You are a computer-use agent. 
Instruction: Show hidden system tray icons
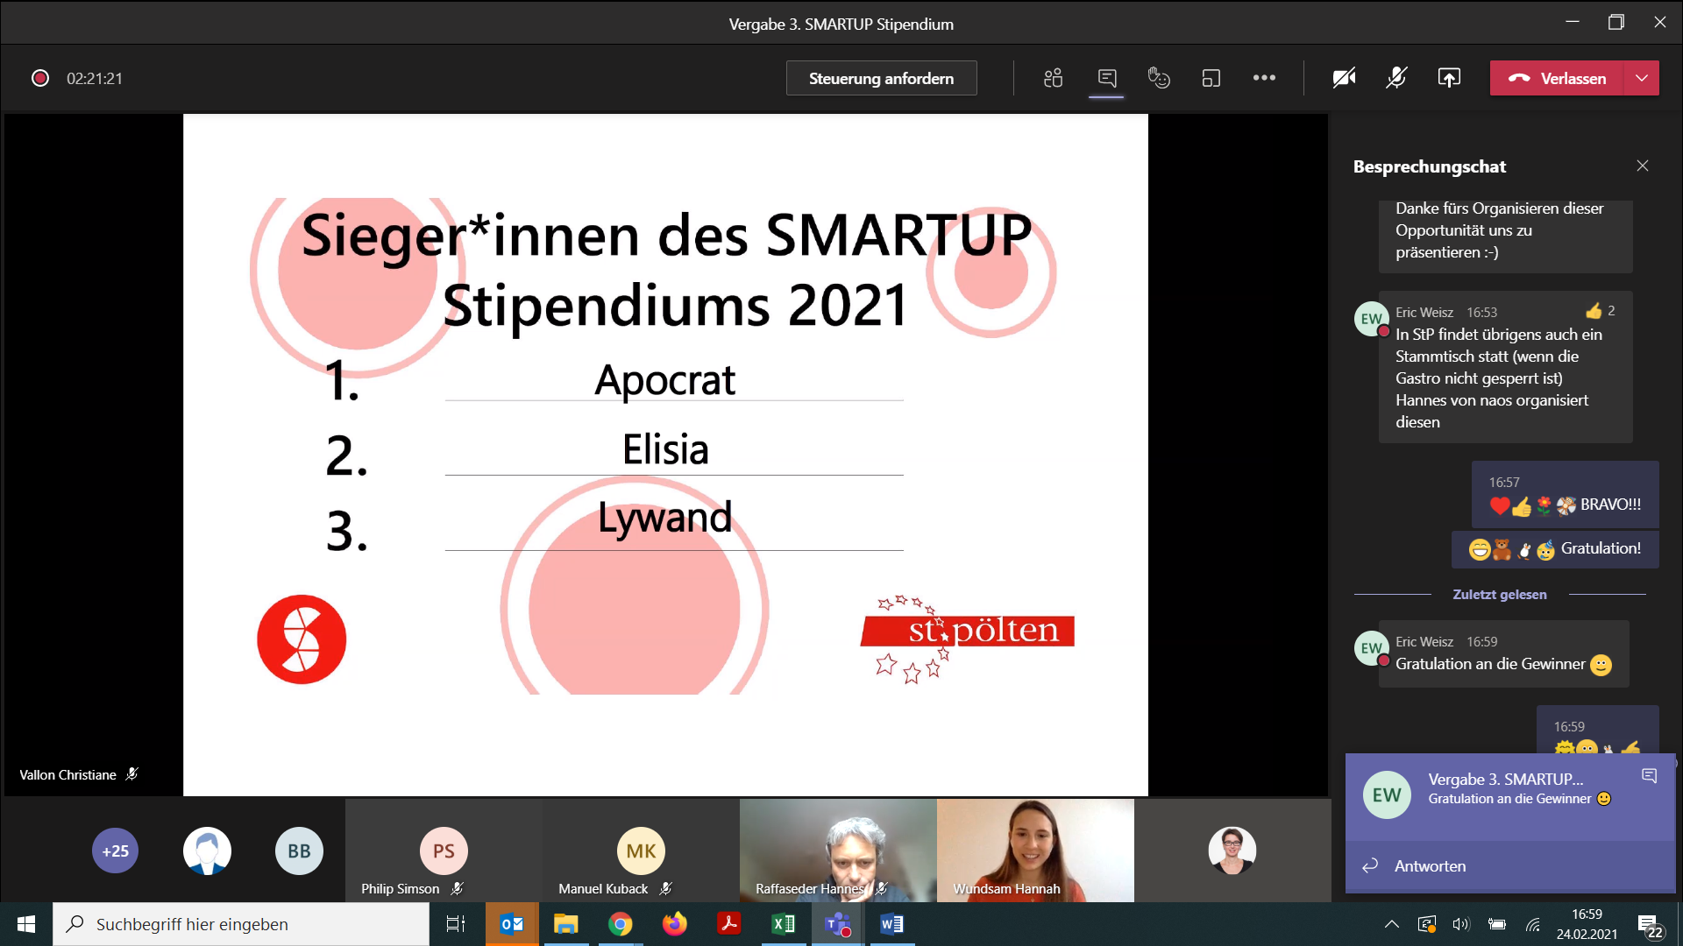(x=1391, y=924)
